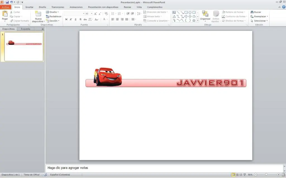Open the Organizar menu
The image size is (286, 178).
205,16
